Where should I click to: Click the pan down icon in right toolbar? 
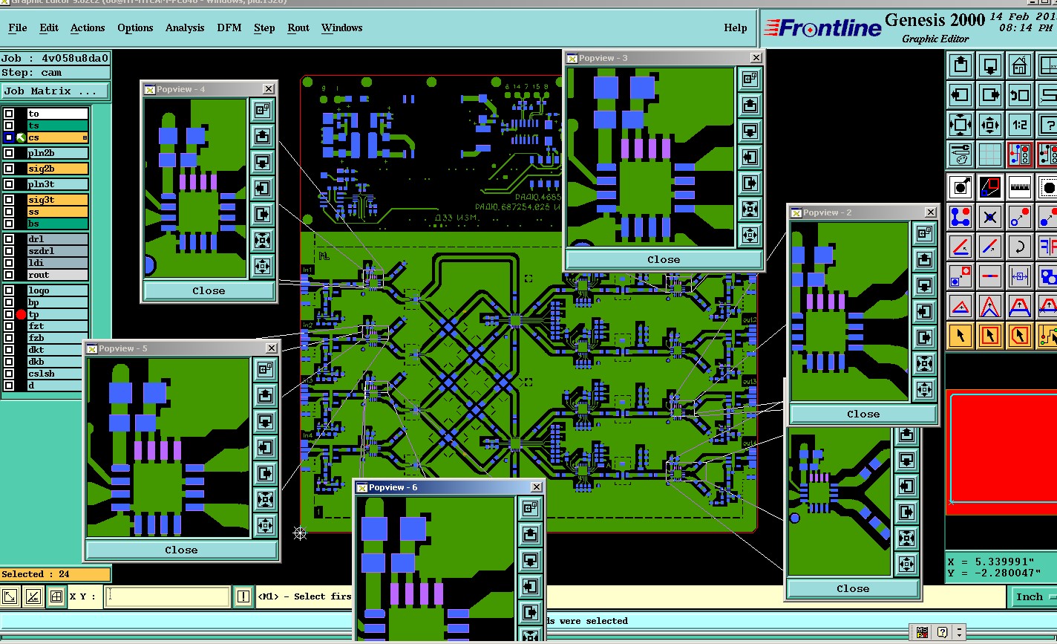[x=990, y=65]
